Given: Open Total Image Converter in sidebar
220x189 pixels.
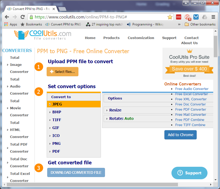Looking at the screenshot, I should point(19,65).
